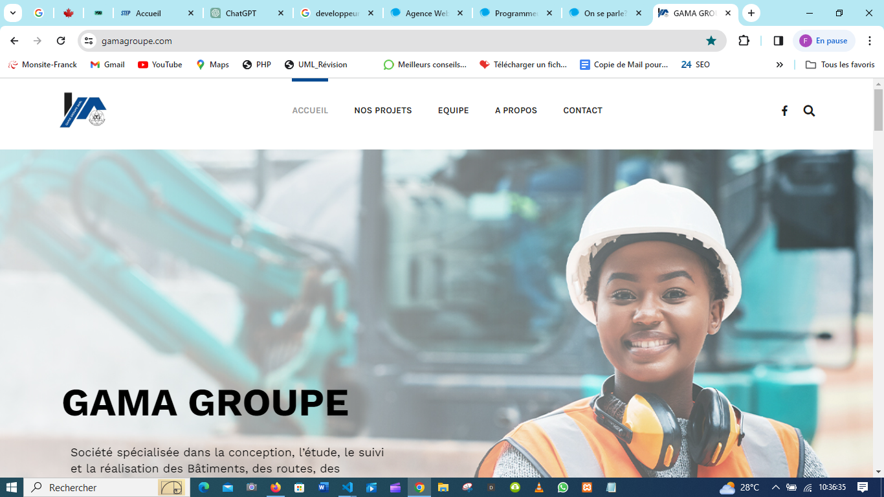This screenshot has width=884, height=497.
Task: Click the bookmark star icon
Action: click(x=711, y=41)
